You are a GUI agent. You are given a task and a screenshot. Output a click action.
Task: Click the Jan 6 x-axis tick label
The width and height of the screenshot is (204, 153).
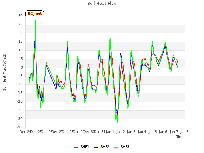click(163, 132)
